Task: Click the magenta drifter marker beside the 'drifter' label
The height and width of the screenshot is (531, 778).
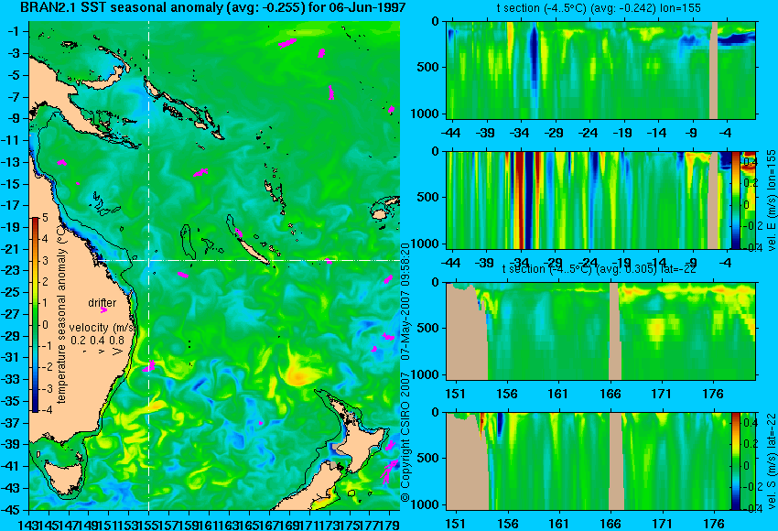Action: [103, 310]
